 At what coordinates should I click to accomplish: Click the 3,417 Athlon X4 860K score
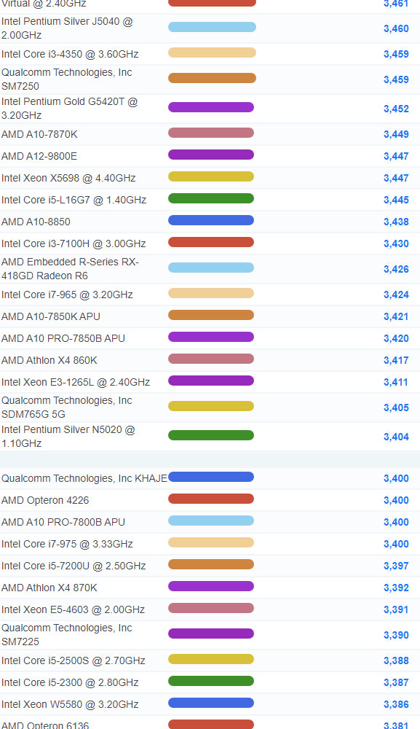(x=396, y=360)
